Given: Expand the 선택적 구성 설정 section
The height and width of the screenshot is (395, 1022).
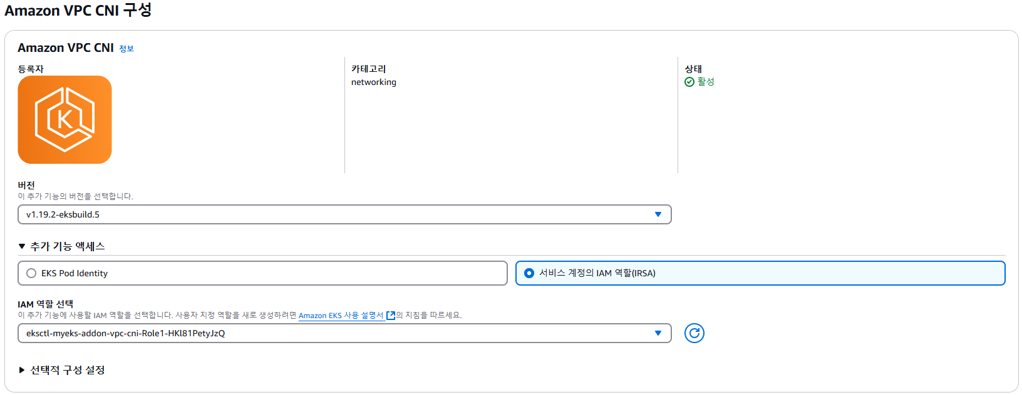Looking at the screenshot, I should coord(61,370).
